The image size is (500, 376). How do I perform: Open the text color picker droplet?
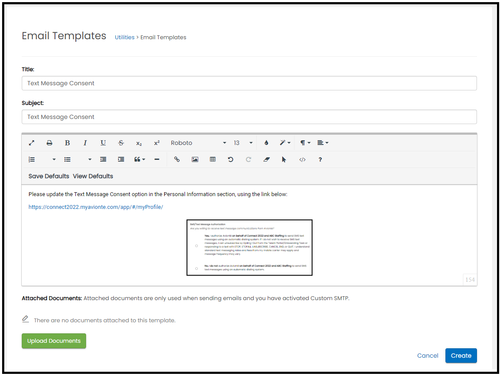[x=266, y=143]
